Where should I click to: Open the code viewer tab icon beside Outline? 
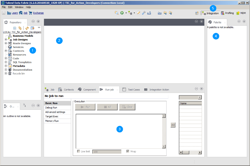(24, 105)
